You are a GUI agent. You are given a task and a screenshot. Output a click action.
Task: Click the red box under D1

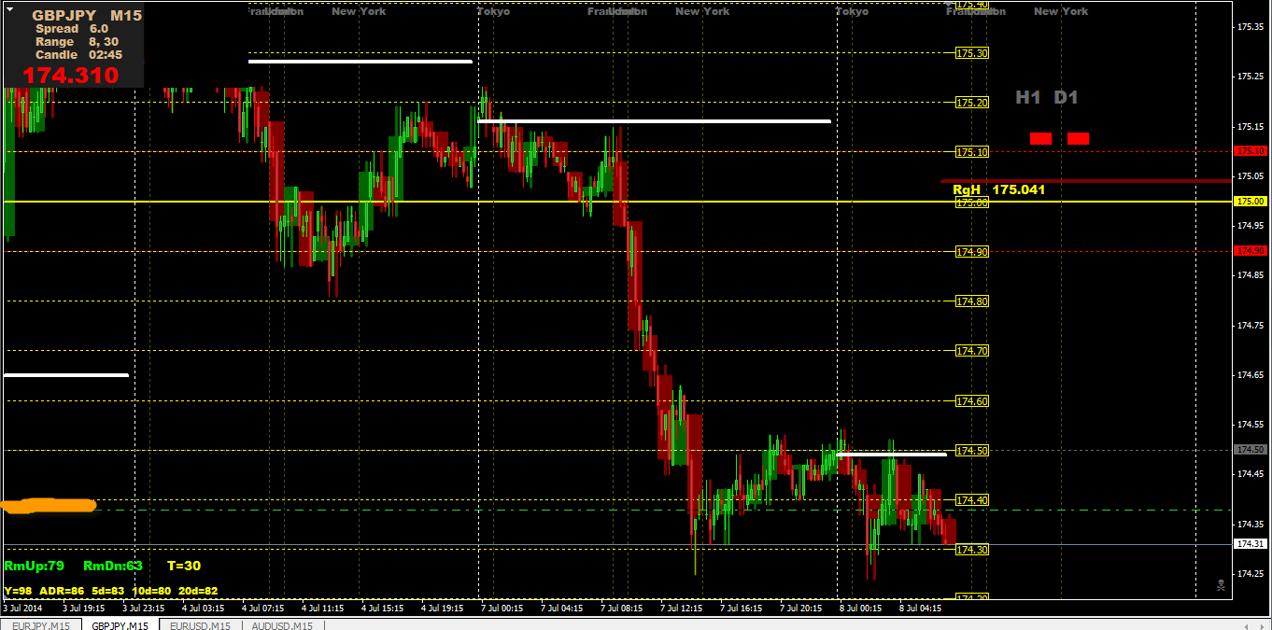(x=1078, y=138)
